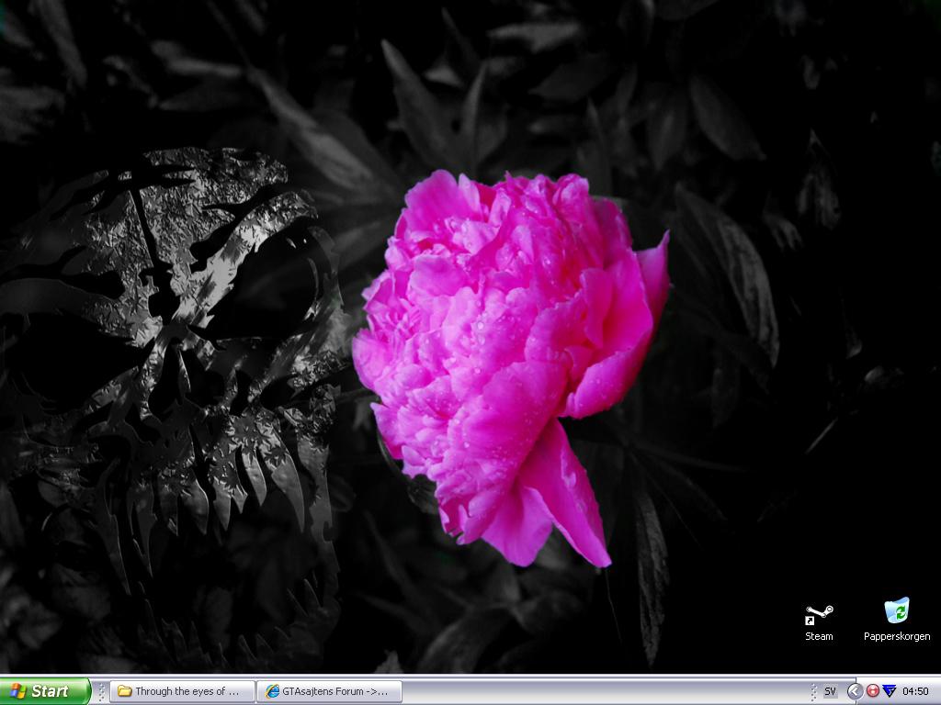Click the empty area of the taskbar
This screenshot has height=705, width=941.
[x=597, y=691]
